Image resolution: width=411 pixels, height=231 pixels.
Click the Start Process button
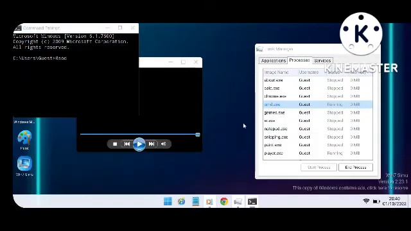[x=319, y=167]
